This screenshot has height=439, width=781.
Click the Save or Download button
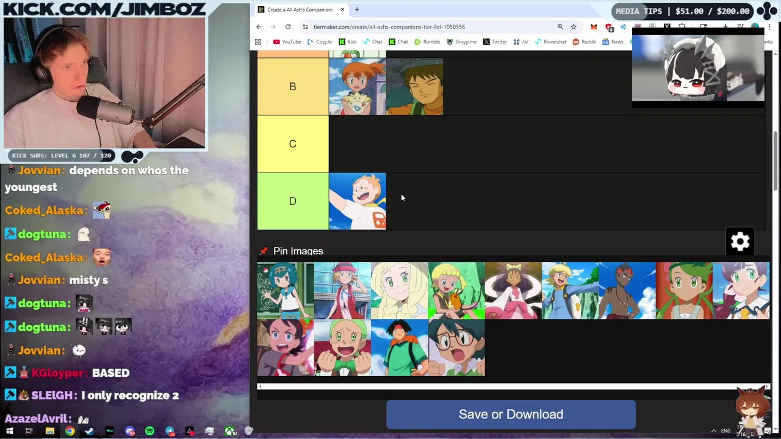click(511, 415)
